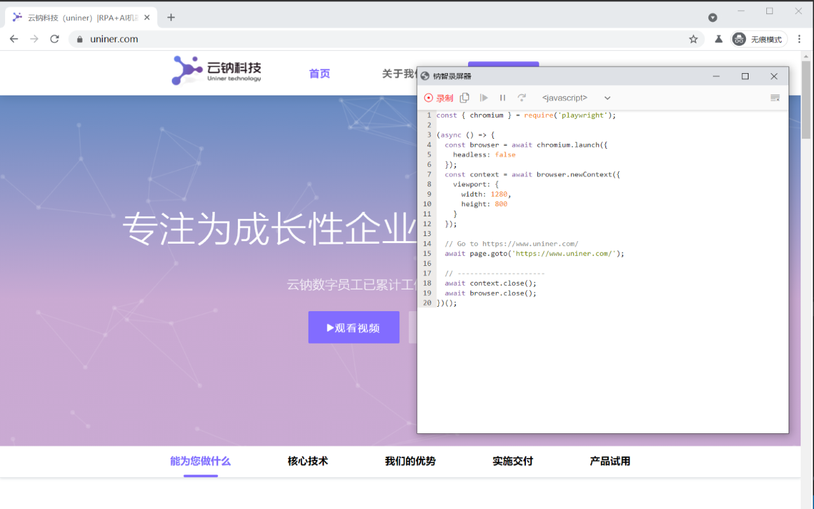This screenshot has width=814, height=509.
Task: Click the 云钠科技 logo
Action: click(x=216, y=71)
